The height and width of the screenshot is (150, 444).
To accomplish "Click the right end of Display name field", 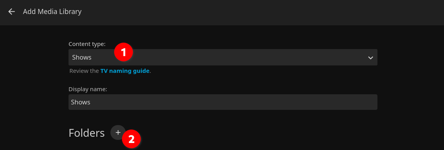I will pos(371,102).
